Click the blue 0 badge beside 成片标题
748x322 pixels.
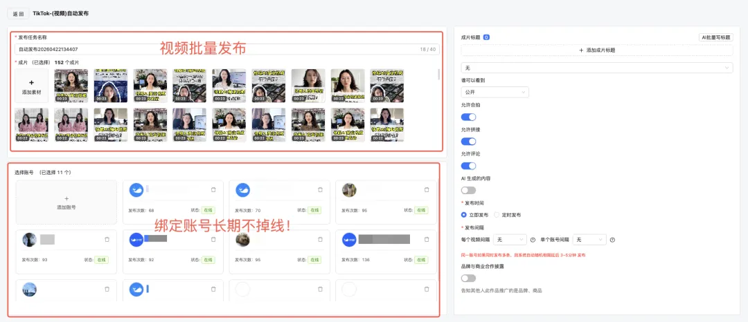pyautogui.click(x=486, y=37)
